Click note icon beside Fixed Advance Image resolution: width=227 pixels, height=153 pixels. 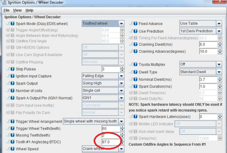coord(131,24)
